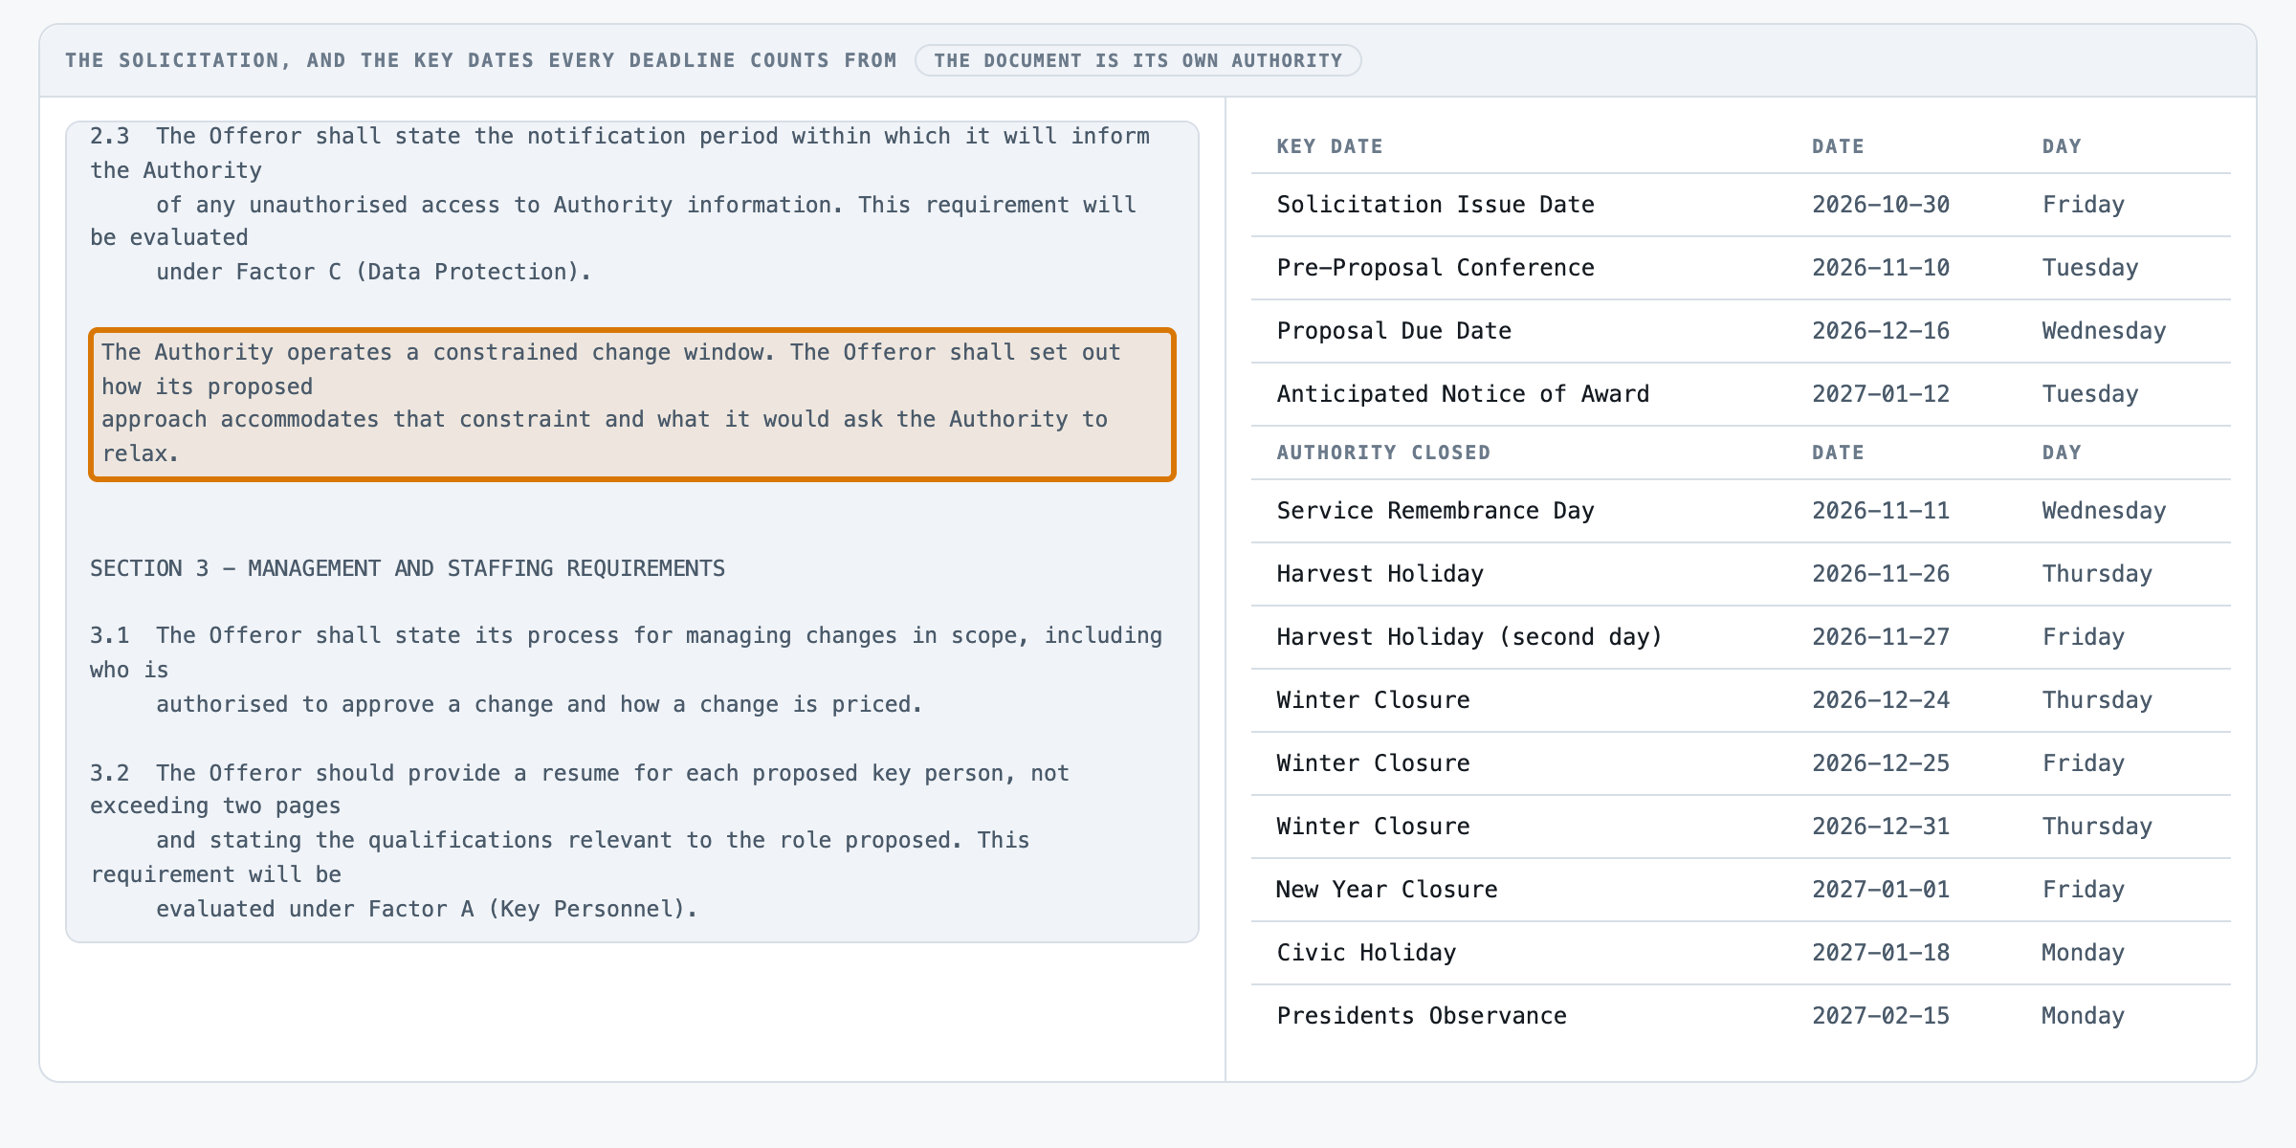This screenshot has width=2296, height=1148.
Task: Click the Presidents Observance row
Action: coord(1740,1016)
